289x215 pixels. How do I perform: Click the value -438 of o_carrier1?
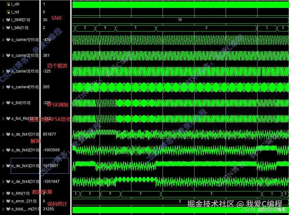[x=47, y=40]
